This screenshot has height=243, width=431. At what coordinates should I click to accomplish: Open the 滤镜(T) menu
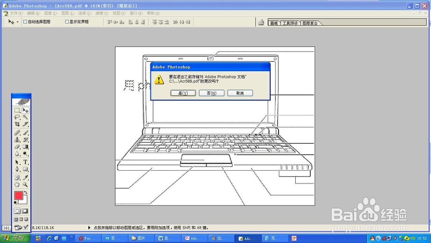102,13
